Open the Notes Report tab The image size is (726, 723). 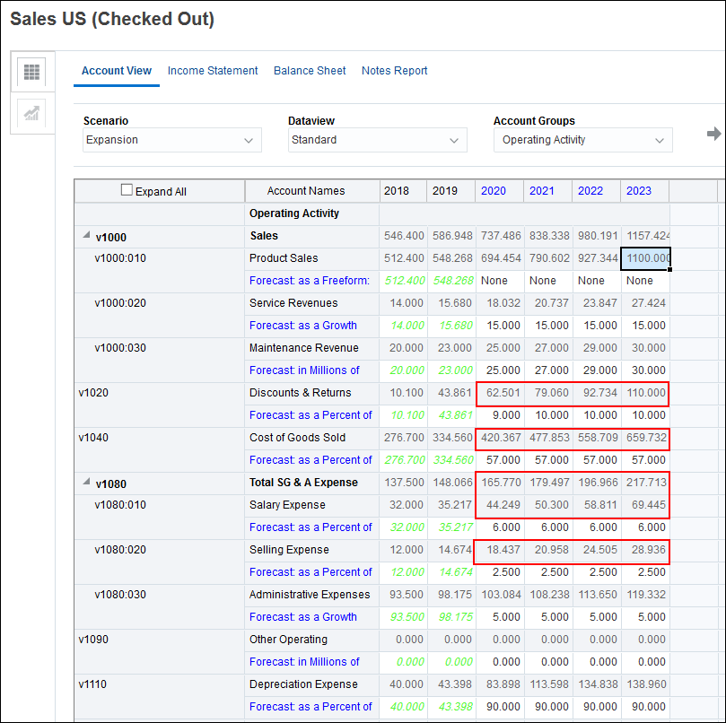(394, 71)
